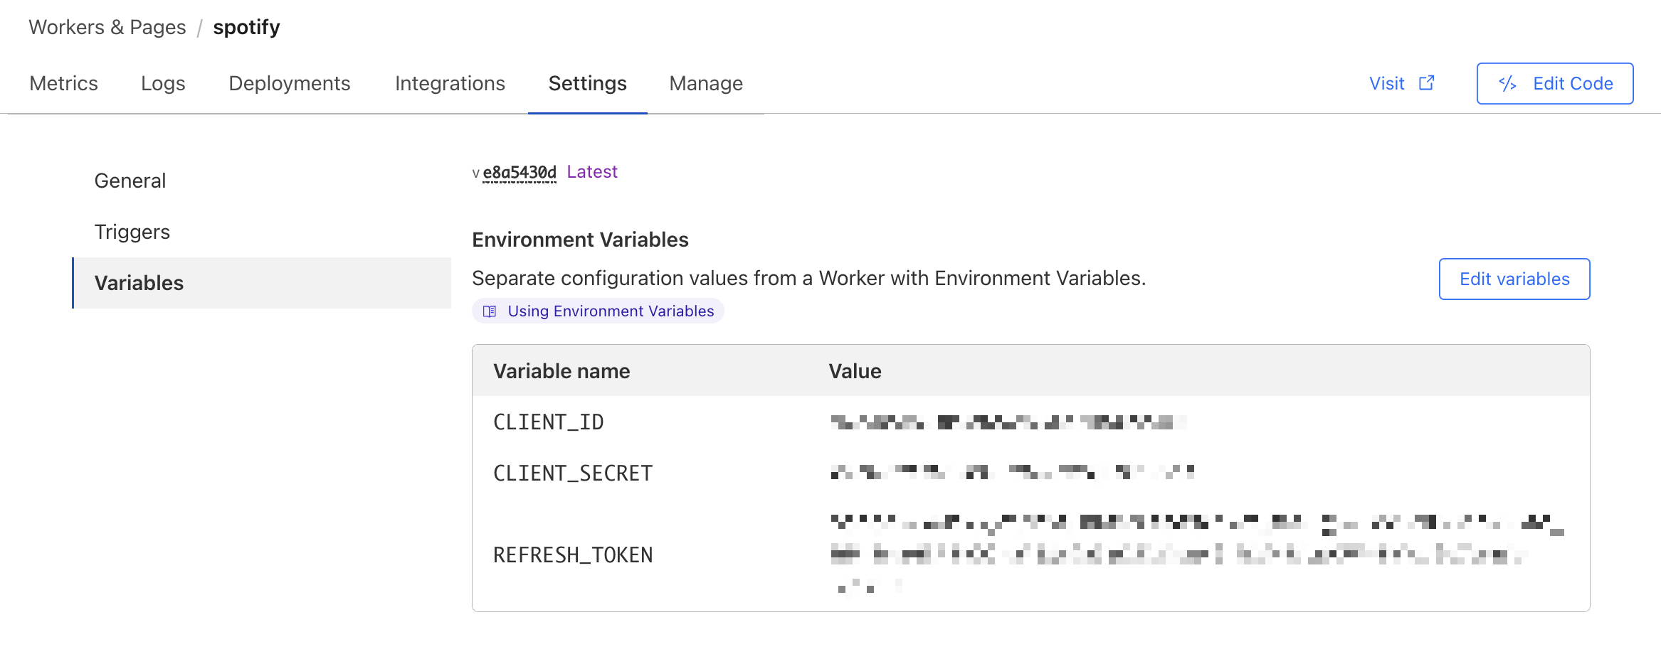1661x664 pixels.
Task: Click the Edit variables button
Action: (x=1514, y=279)
